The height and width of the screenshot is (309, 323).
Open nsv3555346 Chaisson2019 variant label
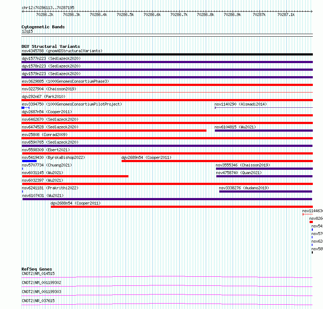tap(243, 165)
